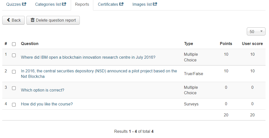269x138 pixels.
Task: Click the chevron arrow icon on Back
Action: pos(8,20)
